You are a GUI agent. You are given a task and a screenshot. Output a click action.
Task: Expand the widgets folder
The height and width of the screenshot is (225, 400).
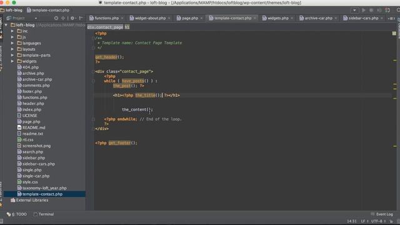12,61
